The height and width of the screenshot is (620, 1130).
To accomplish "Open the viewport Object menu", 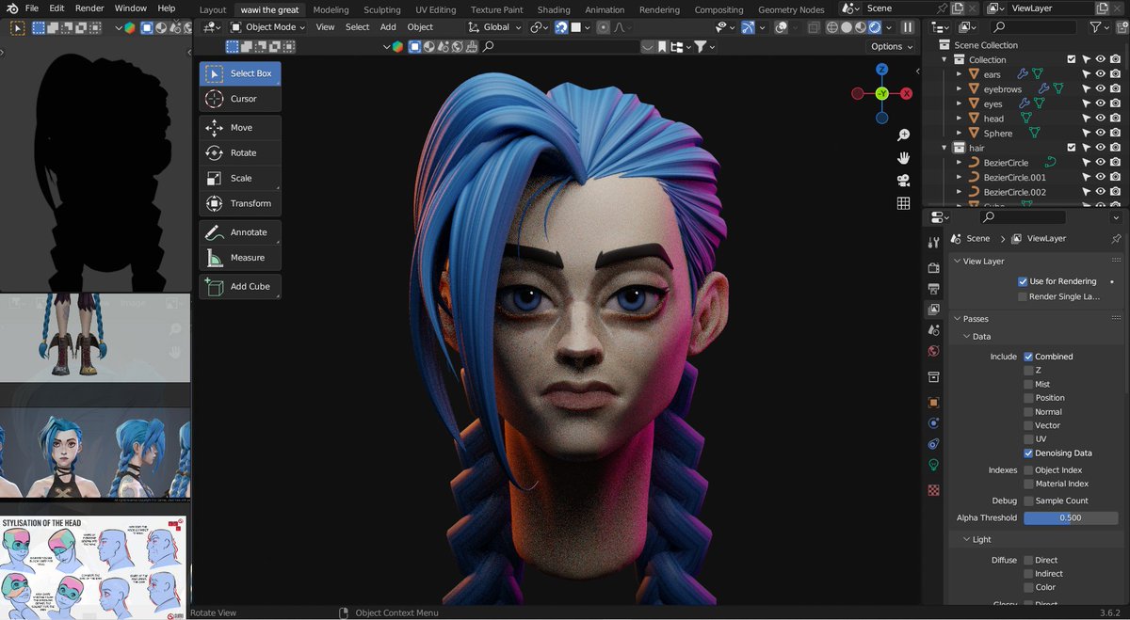I will tap(420, 27).
